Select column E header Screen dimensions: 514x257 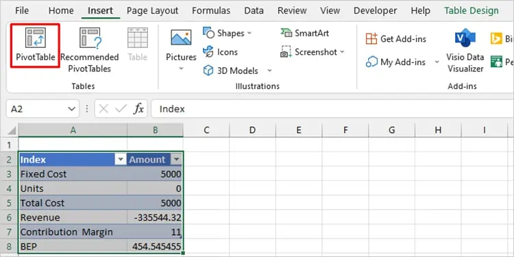[299, 130]
